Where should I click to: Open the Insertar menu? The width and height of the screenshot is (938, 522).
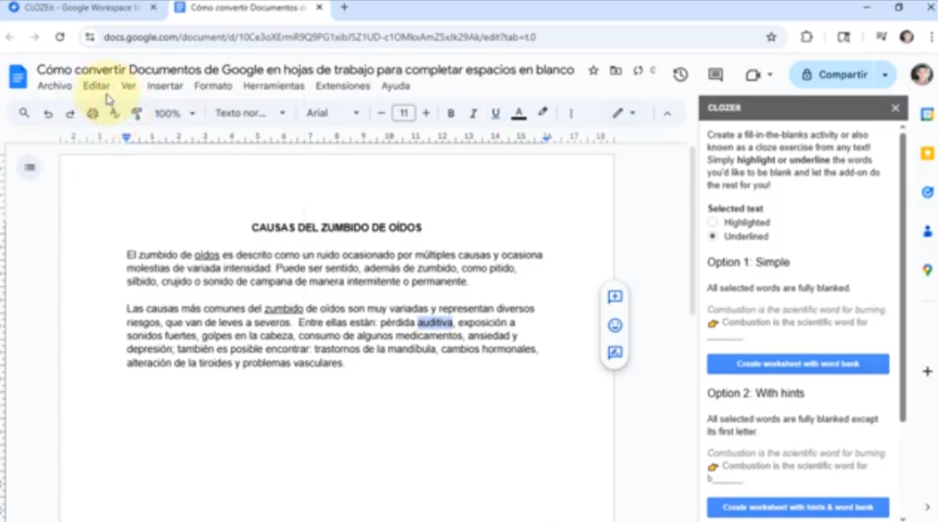[x=165, y=86]
